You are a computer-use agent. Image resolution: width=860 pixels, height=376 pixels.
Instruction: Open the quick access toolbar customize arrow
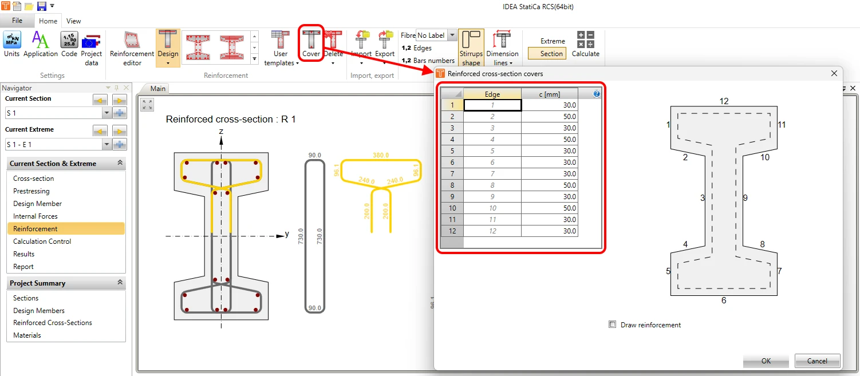tap(52, 6)
